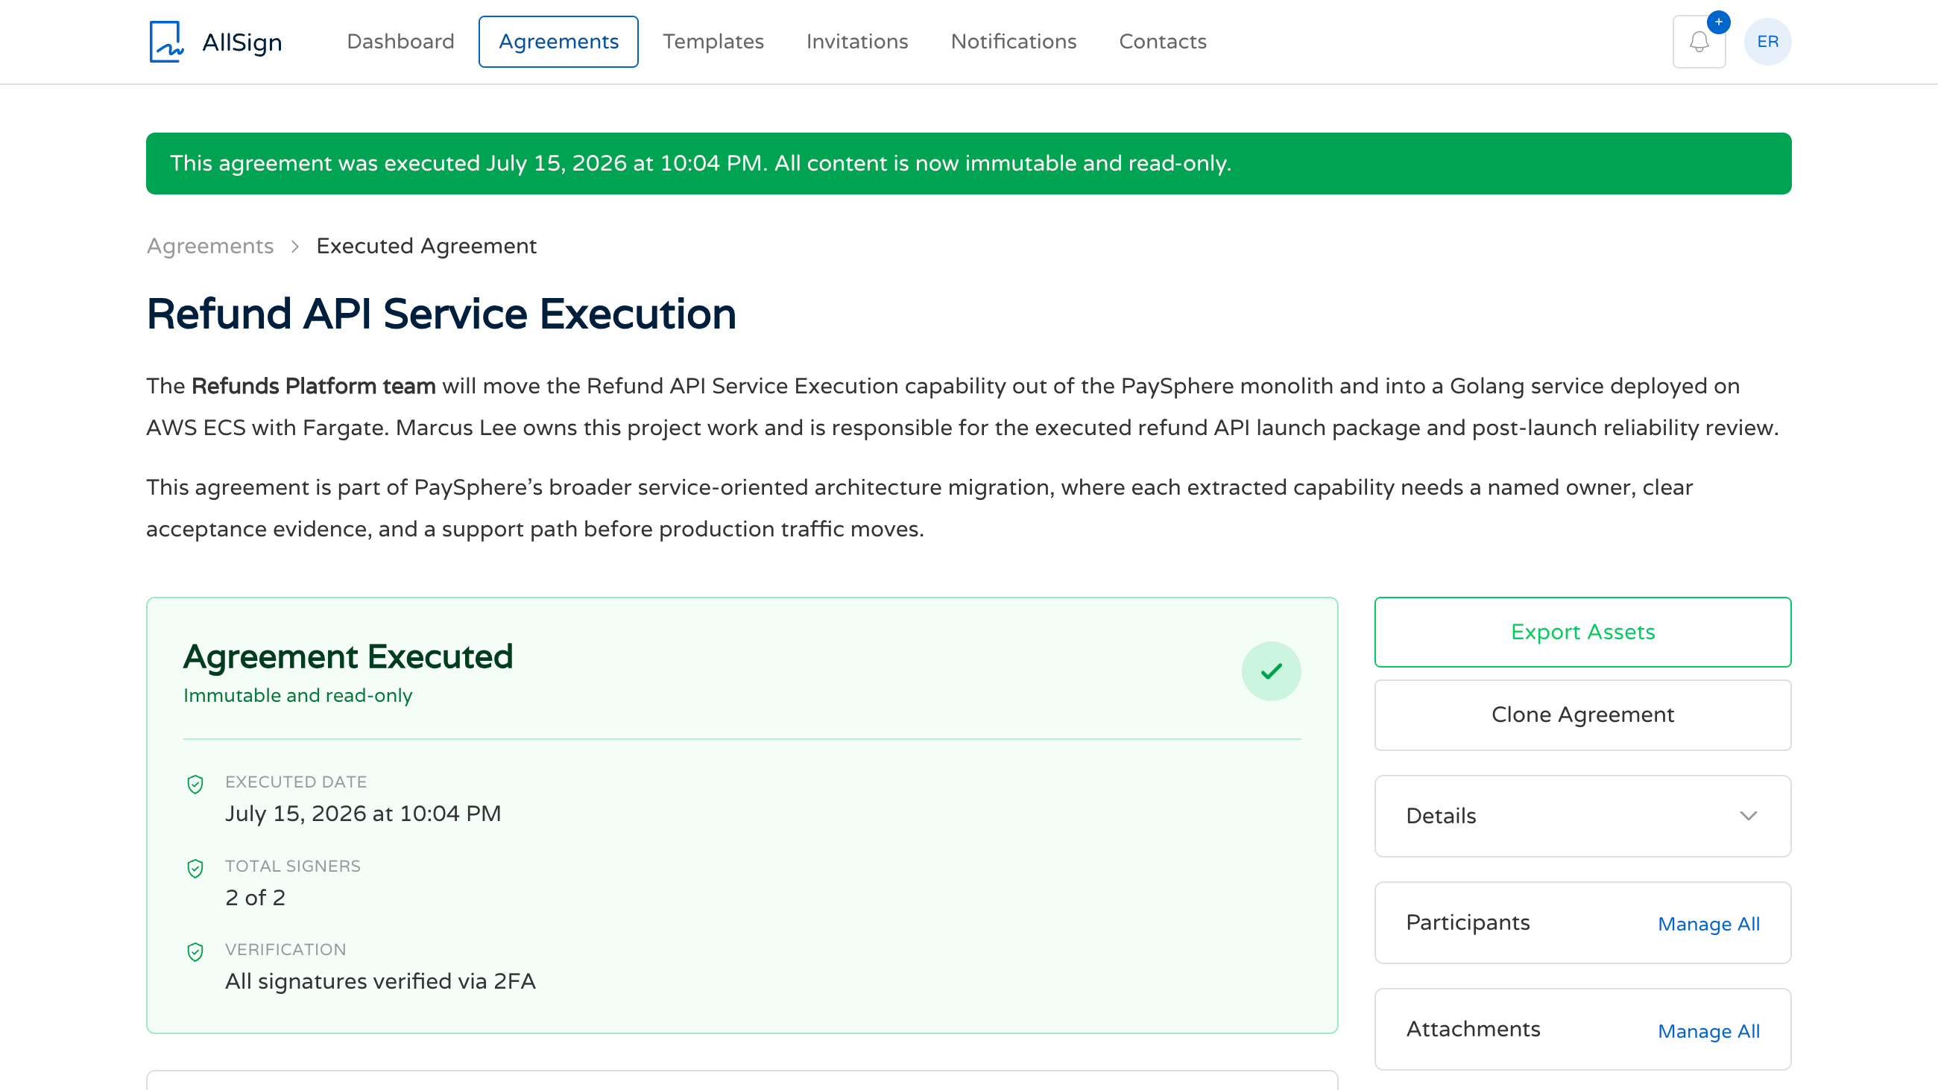Open the Templates tab
1938x1090 pixels.
[x=713, y=42]
